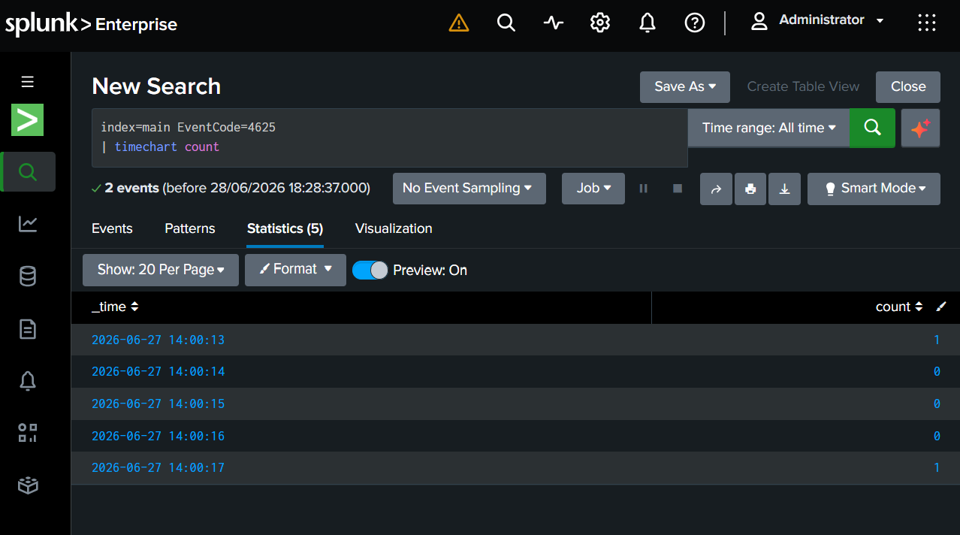Stop the search job
960x535 pixels.
pos(678,189)
